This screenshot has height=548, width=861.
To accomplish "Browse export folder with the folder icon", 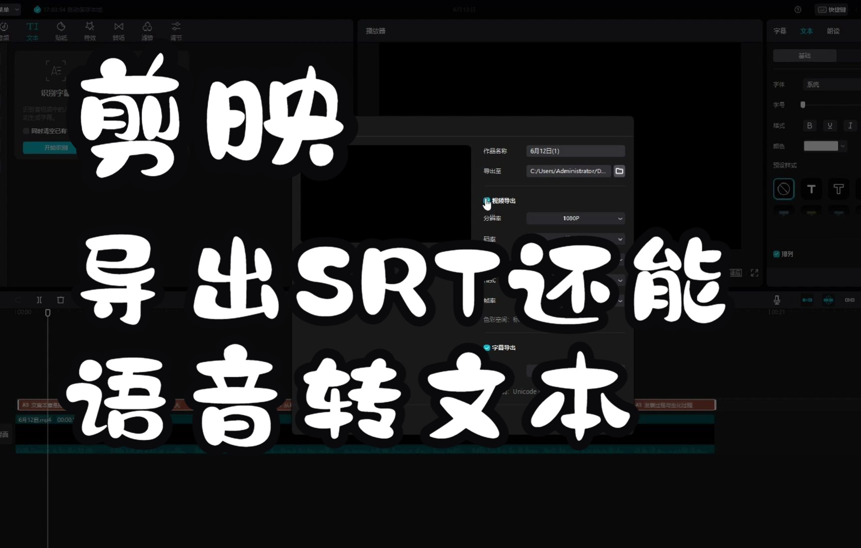I will [619, 171].
